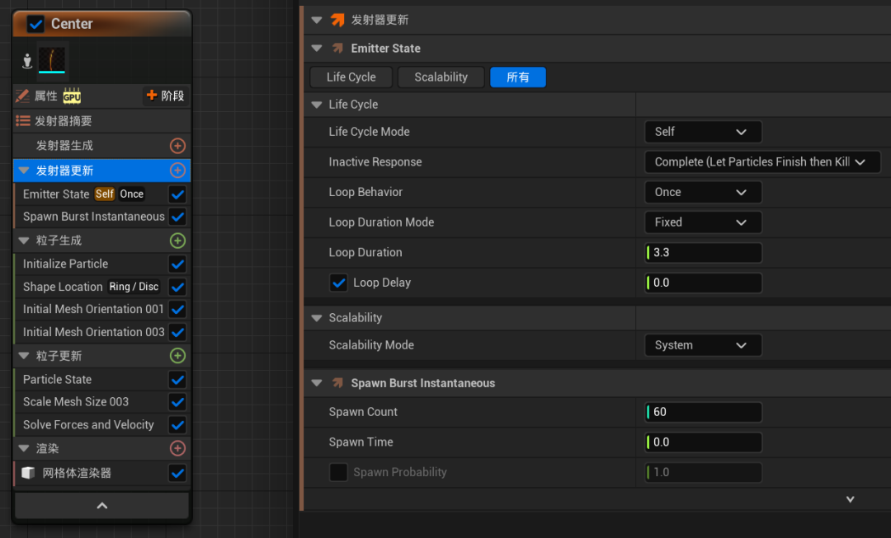
Task: Collapse the Spawn Burst Instantaneous section
Action: 317,383
